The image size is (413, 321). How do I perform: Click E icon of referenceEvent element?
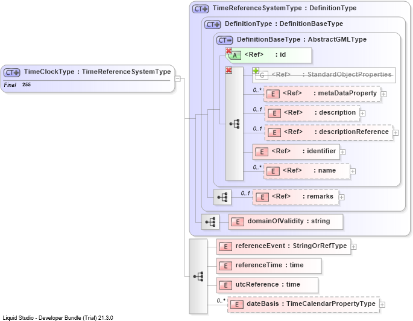pos(225,247)
